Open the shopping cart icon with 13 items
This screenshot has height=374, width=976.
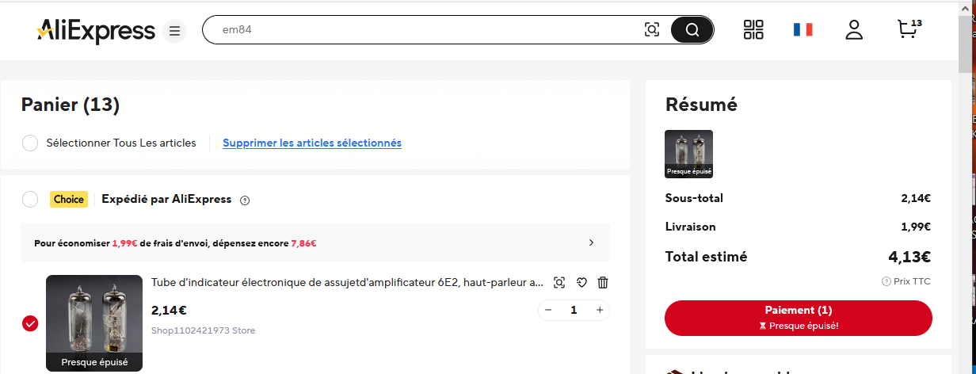coord(909,29)
